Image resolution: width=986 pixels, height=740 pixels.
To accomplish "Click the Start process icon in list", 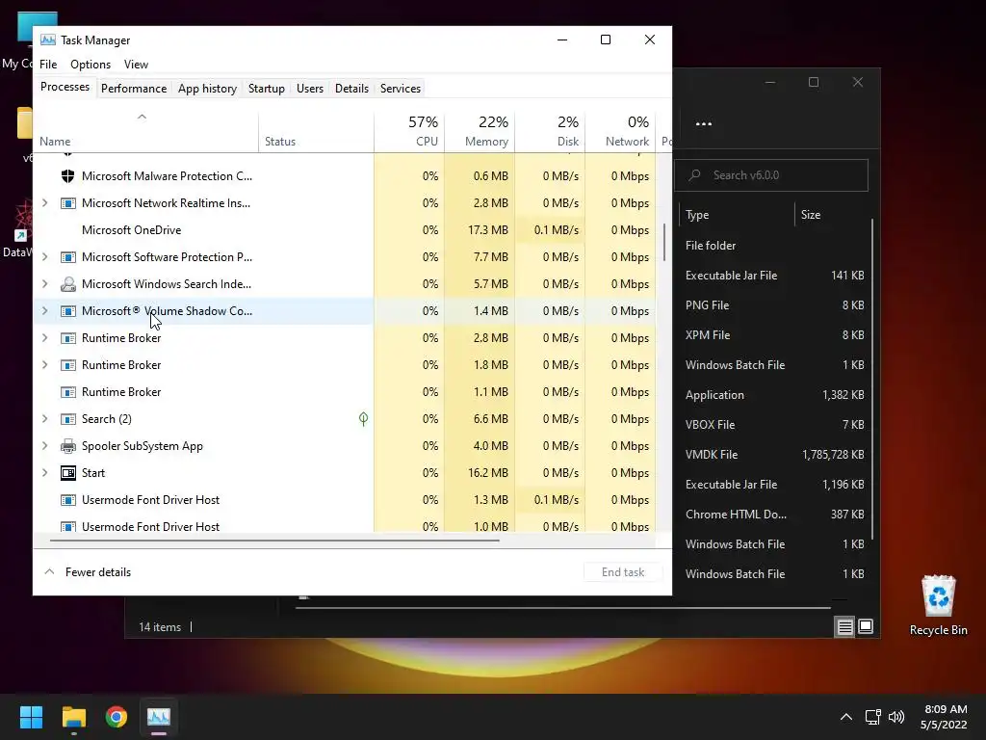I will point(68,473).
